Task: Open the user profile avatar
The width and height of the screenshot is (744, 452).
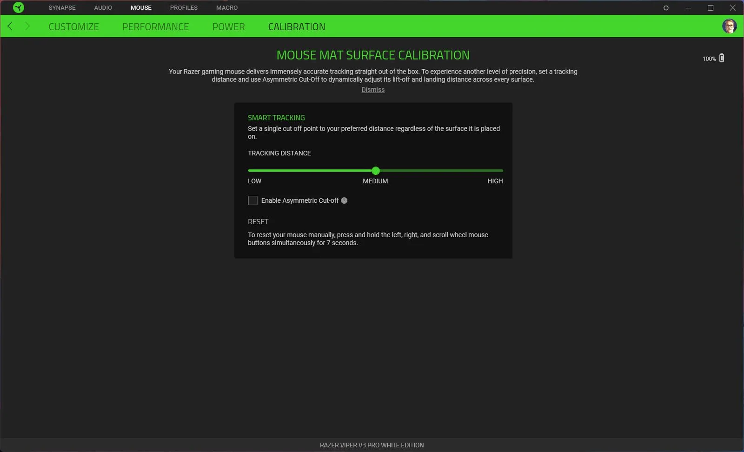Action: (x=729, y=26)
